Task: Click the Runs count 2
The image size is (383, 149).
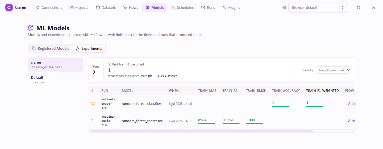Action: [x=94, y=72]
